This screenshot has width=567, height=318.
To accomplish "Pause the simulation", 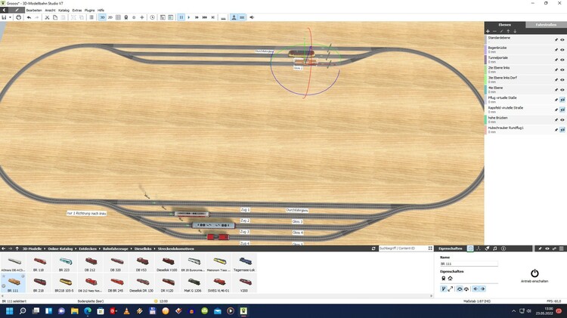I will point(181,17).
